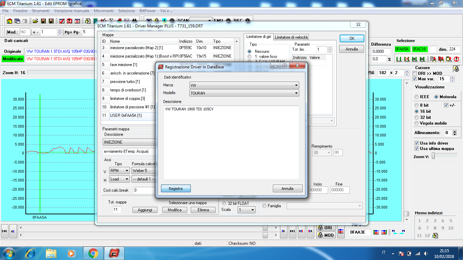Click the red checkmark checksum icon
463x260 pixels.
point(62,21)
